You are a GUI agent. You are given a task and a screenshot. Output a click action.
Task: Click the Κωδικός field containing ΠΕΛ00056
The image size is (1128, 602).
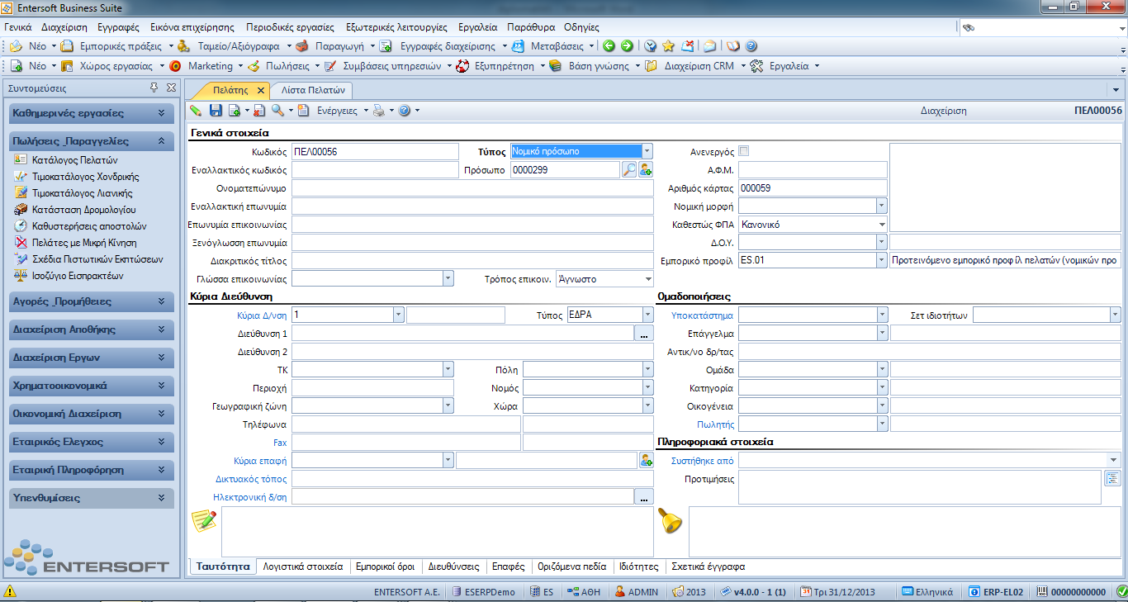tap(375, 151)
